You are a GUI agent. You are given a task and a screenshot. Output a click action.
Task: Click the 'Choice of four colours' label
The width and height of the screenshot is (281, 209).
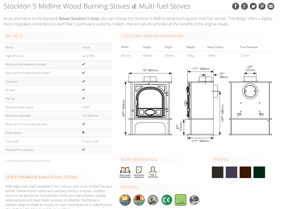click(x=19, y=150)
